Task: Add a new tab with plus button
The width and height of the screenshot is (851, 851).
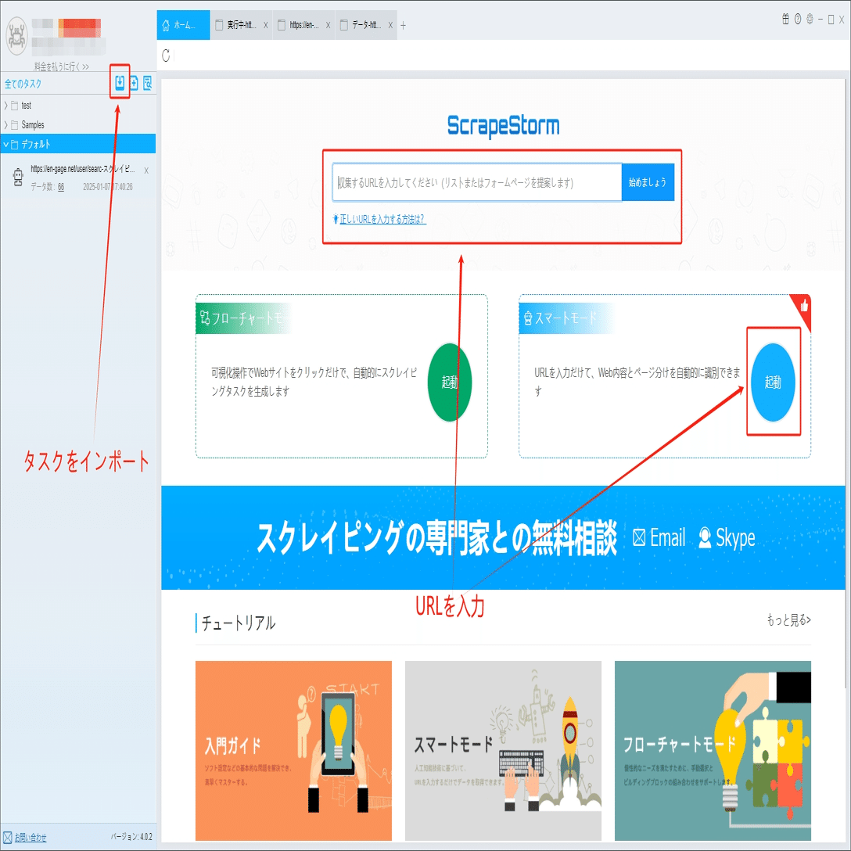Action: click(x=403, y=26)
